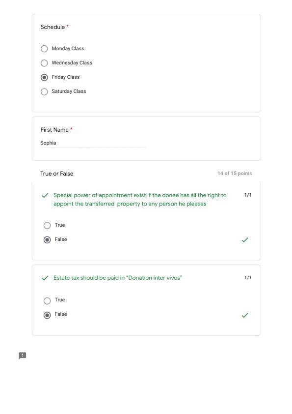The height and width of the screenshot is (414, 292).
Task: Click the 14 of 15 points score
Action: (235, 173)
